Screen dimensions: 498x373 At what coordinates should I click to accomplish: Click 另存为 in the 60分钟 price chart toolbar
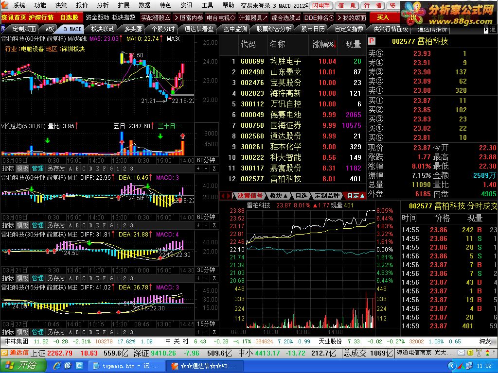coord(56,169)
